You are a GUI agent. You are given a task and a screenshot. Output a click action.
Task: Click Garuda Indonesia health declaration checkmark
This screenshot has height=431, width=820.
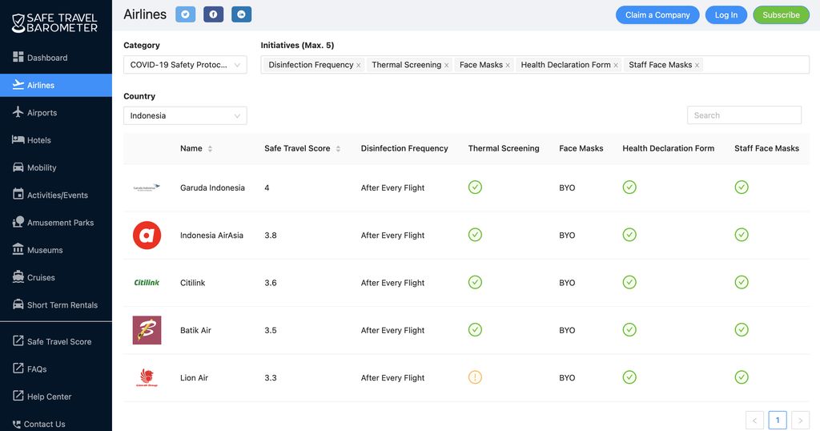click(x=629, y=187)
